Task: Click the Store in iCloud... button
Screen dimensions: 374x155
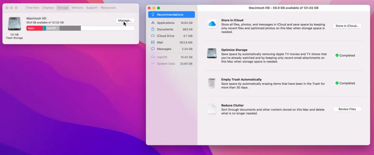Action: (x=347, y=26)
